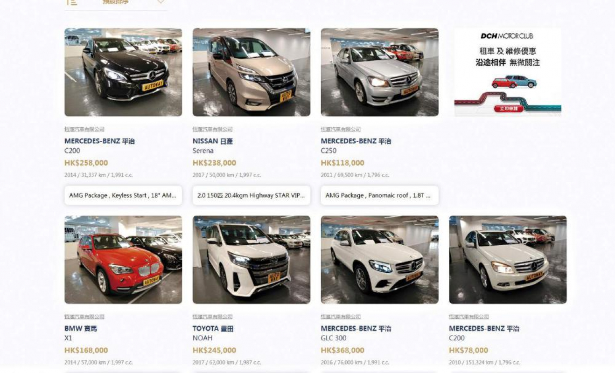
Task: Open the black Mercedes-Benz C200 photo
Action: coord(123,72)
